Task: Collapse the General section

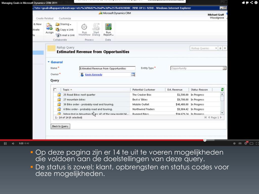Action: tap(49, 62)
